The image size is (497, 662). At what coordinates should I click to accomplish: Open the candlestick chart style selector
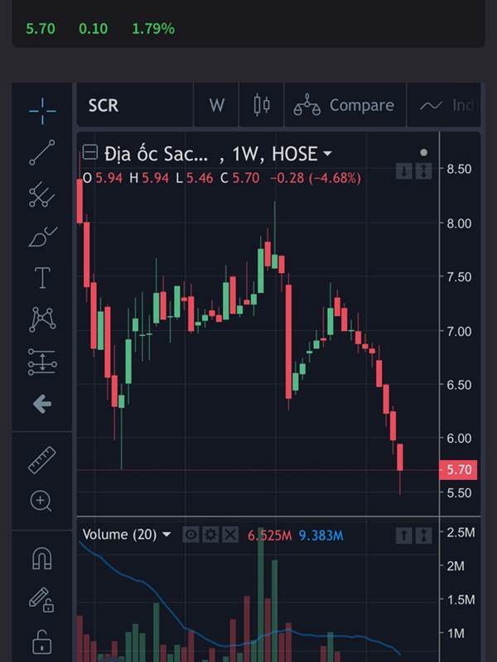click(262, 105)
